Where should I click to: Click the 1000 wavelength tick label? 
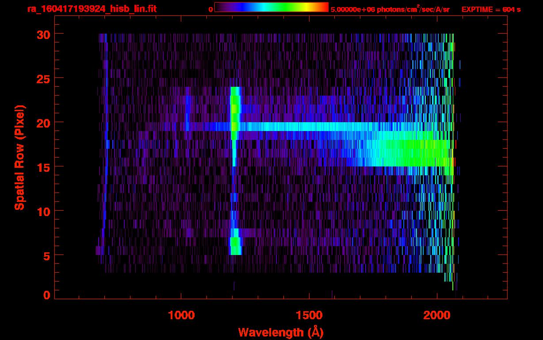pyautogui.click(x=181, y=315)
